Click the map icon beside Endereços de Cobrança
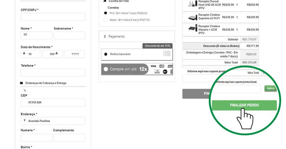 [21, 83]
